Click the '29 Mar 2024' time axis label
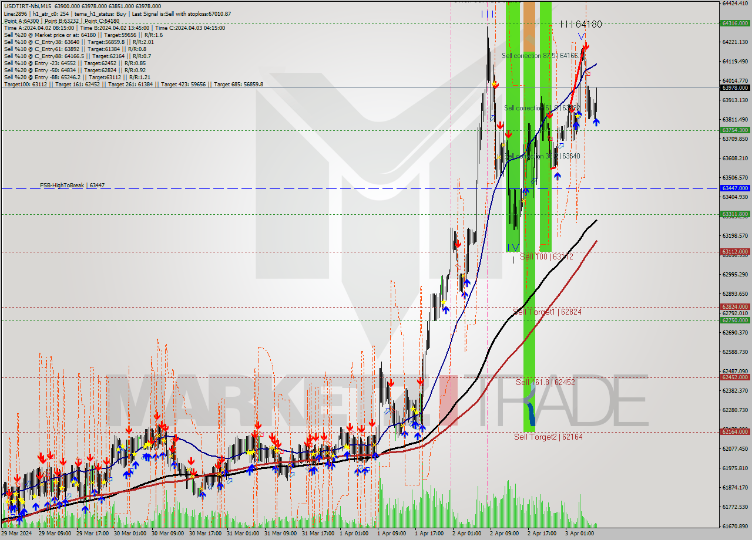Image resolution: width=752 pixels, height=540 pixels. [x=18, y=534]
